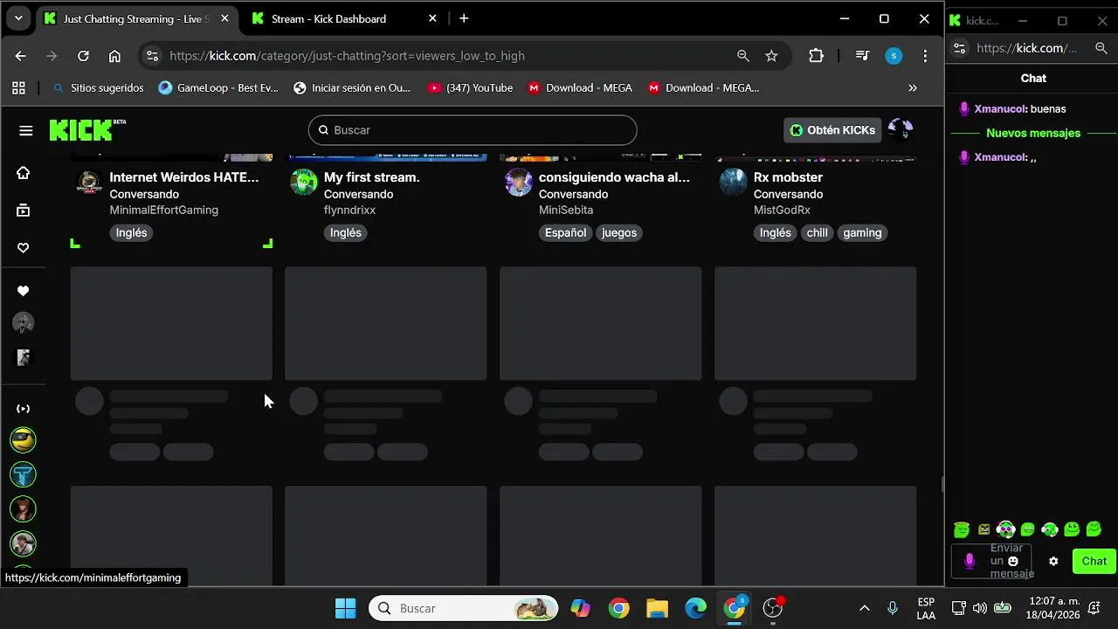Click the juegos tag
This screenshot has height=629, width=1118.
click(619, 232)
